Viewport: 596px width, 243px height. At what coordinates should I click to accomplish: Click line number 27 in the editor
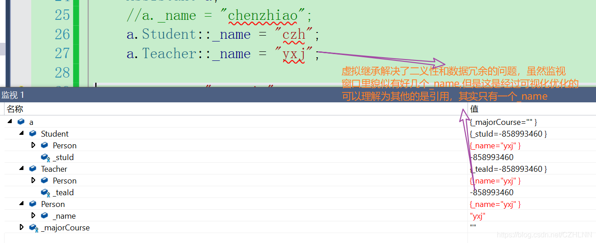pyautogui.click(x=63, y=54)
